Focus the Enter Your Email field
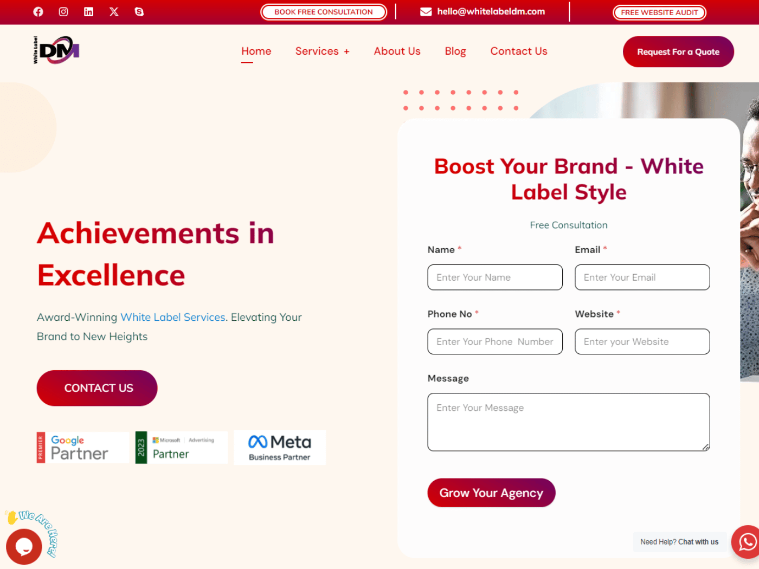Image resolution: width=759 pixels, height=569 pixels. 642,277
